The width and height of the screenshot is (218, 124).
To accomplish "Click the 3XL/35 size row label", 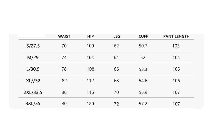I will (x=33, y=103).
